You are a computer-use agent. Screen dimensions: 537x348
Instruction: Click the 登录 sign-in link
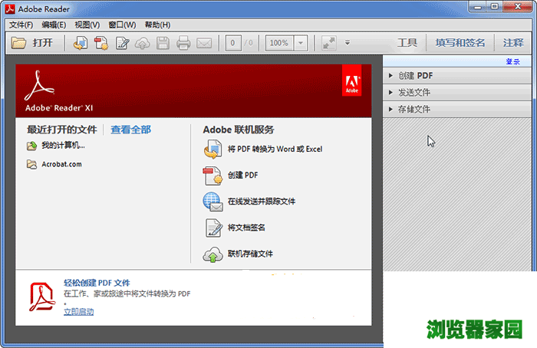(513, 62)
